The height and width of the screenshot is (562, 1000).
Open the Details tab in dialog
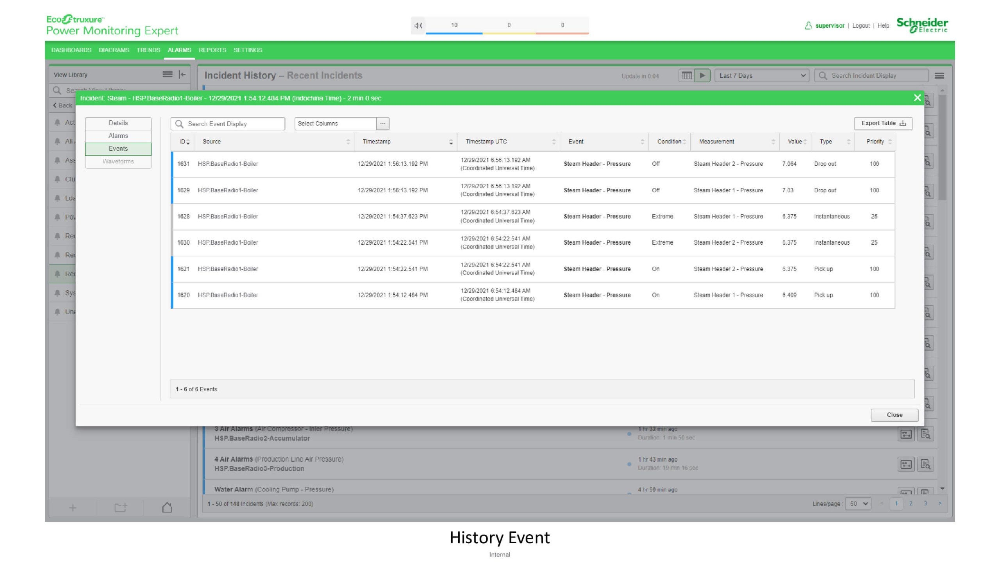click(118, 123)
